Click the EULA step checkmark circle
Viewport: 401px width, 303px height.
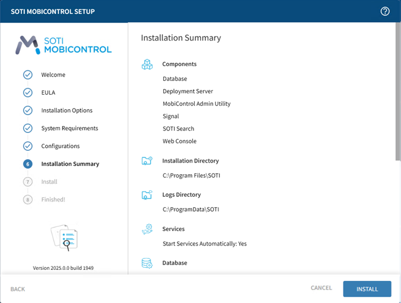[x=28, y=93]
